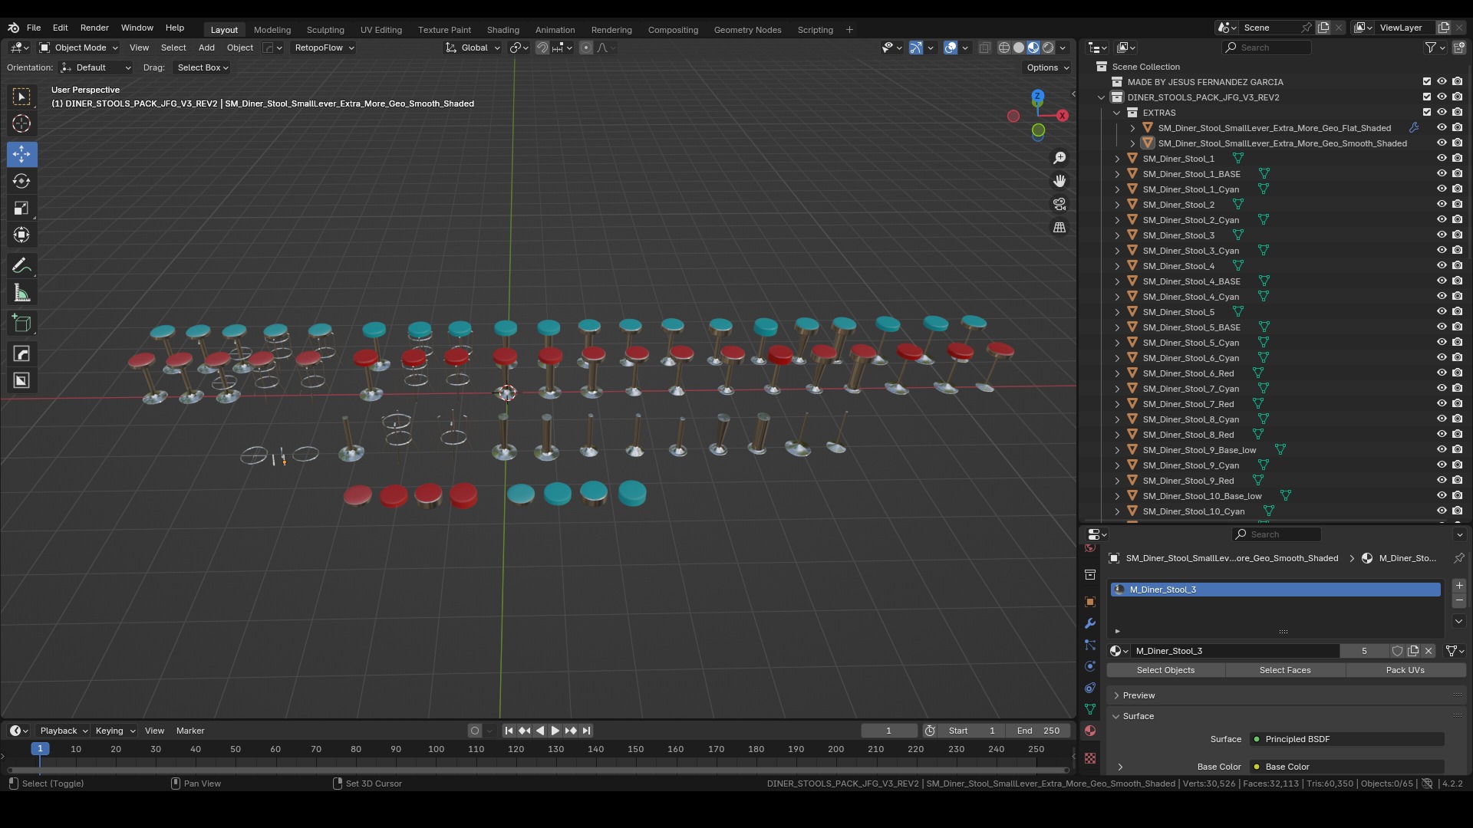Open the Render menu
The width and height of the screenshot is (1473, 828).
pyautogui.click(x=94, y=28)
